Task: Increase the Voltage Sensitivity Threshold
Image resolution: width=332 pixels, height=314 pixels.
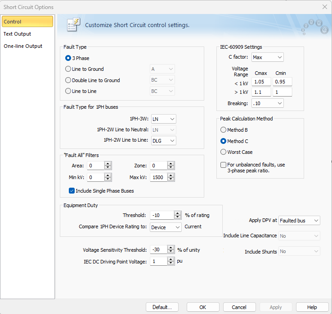Action: (170, 248)
